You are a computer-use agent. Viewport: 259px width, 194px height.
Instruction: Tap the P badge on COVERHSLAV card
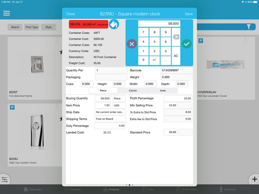(201, 41)
